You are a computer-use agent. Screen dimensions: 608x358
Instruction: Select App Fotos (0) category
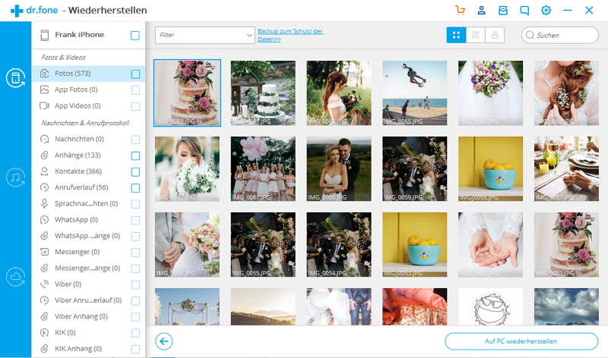88,89
